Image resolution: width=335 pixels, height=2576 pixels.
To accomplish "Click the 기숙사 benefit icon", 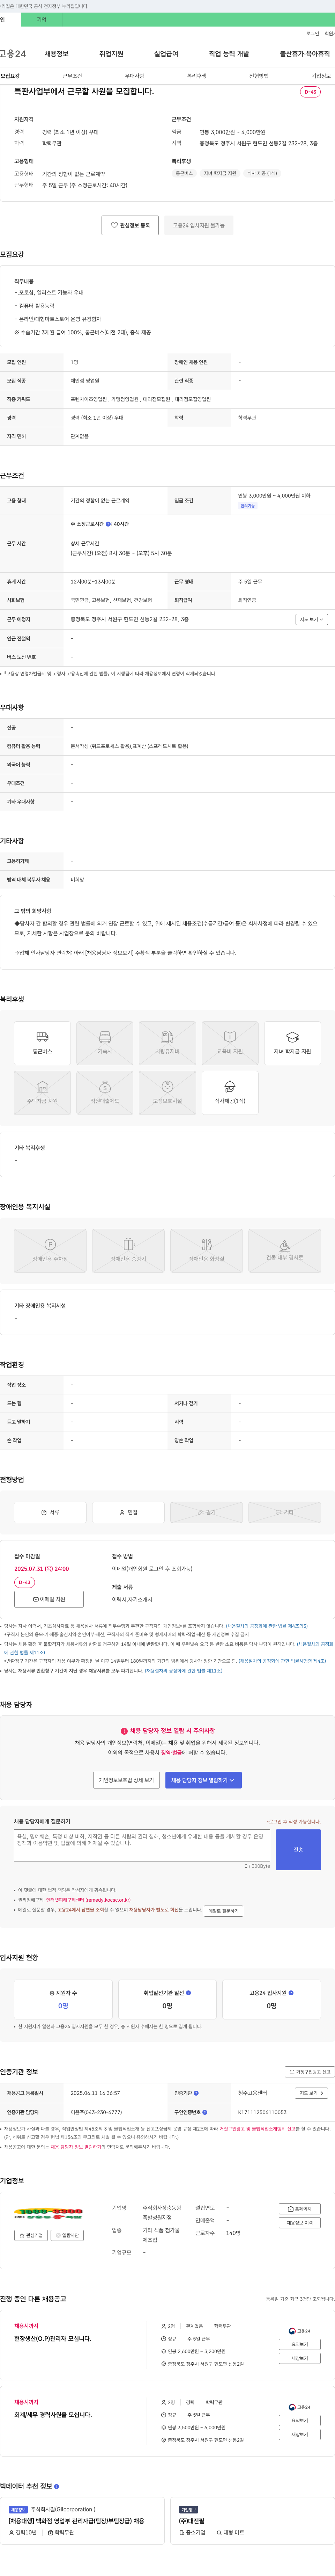I will 105,1043.
